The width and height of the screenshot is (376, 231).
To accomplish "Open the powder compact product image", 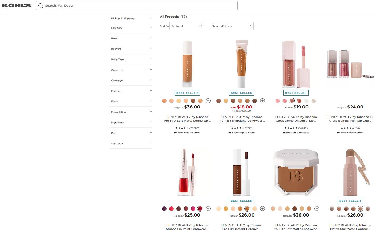I will point(296,172).
